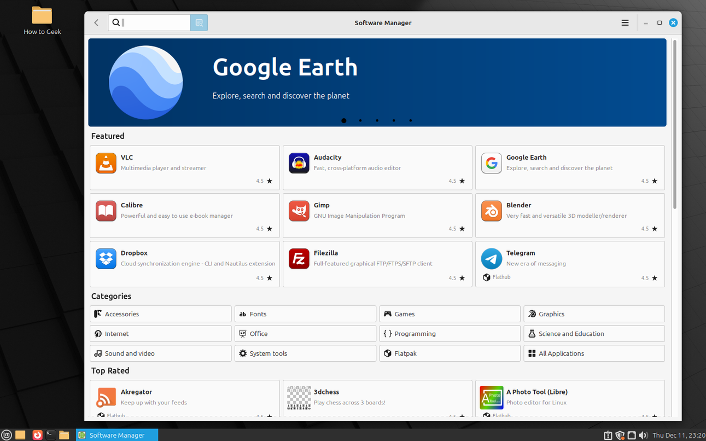Click the Telegram 4.5 star rating
The image size is (706, 441).
tap(649, 278)
